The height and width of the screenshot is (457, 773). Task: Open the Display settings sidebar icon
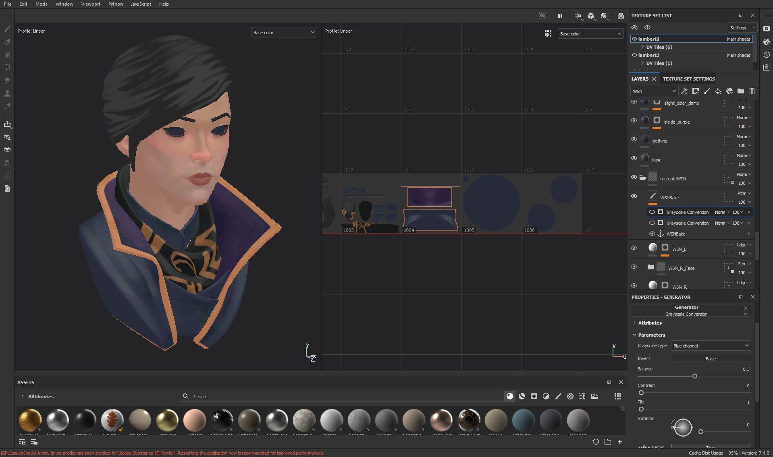[x=767, y=29]
